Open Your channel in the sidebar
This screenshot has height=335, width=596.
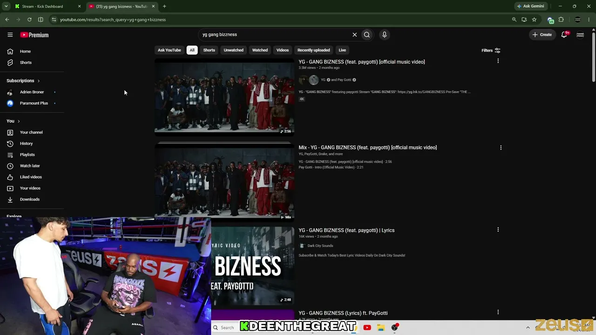tap(31, 132)
